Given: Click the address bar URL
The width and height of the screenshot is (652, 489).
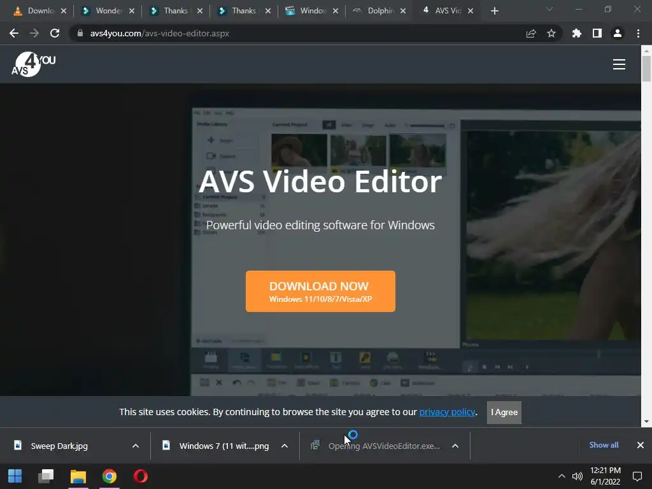Looking at the screenshot, I should tap(160, 33).
